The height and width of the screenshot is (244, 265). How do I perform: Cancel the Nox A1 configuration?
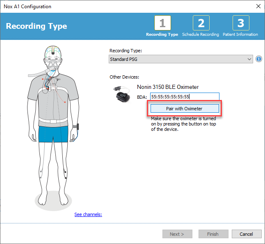point(247,234)
